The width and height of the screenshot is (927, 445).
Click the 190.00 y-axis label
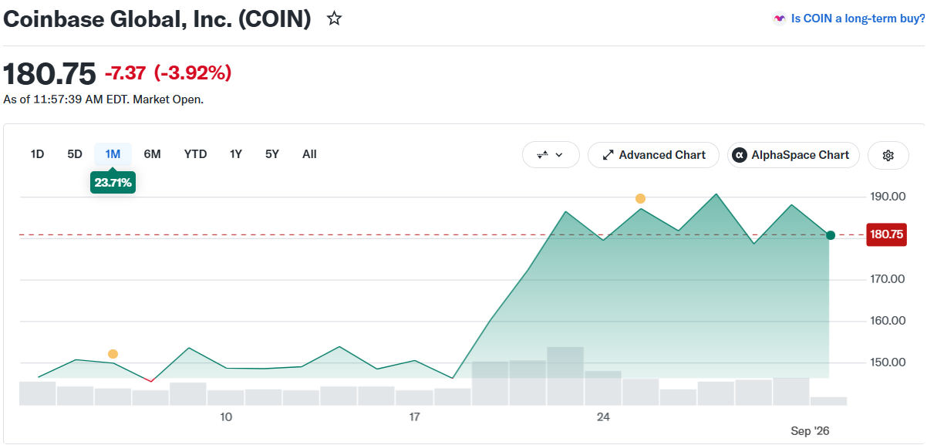coord(887,197)
